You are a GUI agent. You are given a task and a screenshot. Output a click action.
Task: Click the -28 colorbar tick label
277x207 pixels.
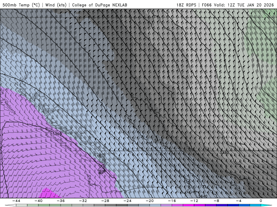point(105,201)
